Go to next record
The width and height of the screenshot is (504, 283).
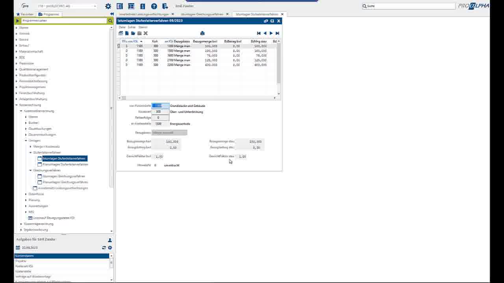point(271,33)
